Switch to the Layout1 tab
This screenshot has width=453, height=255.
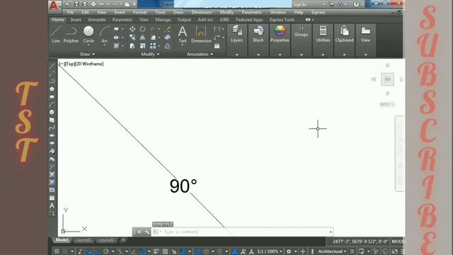coord(84,240)
